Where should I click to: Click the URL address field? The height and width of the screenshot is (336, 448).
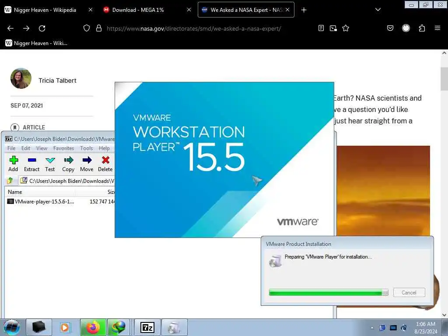tap(194, 28)
